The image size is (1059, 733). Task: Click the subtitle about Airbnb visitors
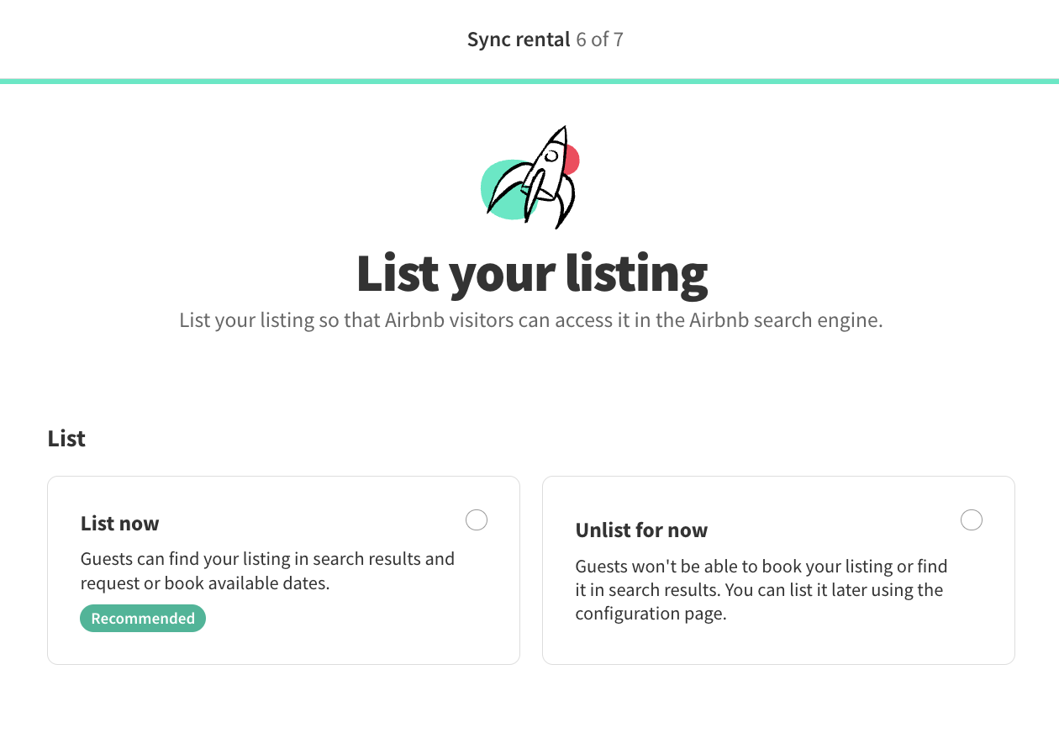(x=531, y=320)
